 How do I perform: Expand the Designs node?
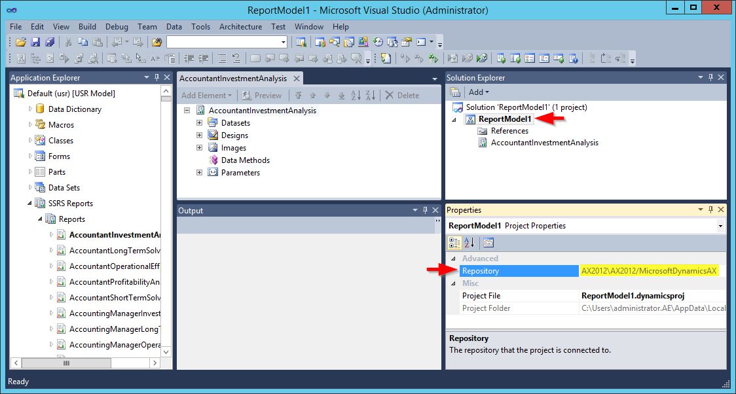[x=200, y=135]
